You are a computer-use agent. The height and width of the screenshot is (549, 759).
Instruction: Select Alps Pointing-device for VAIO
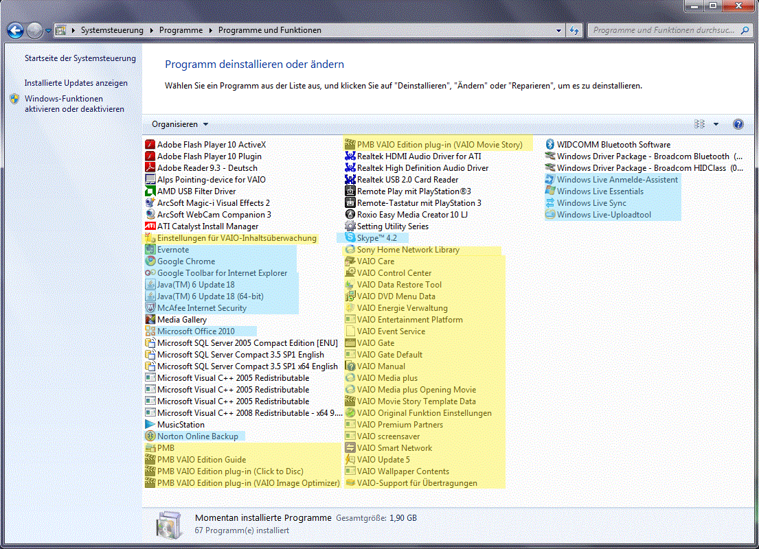(206, 180)
